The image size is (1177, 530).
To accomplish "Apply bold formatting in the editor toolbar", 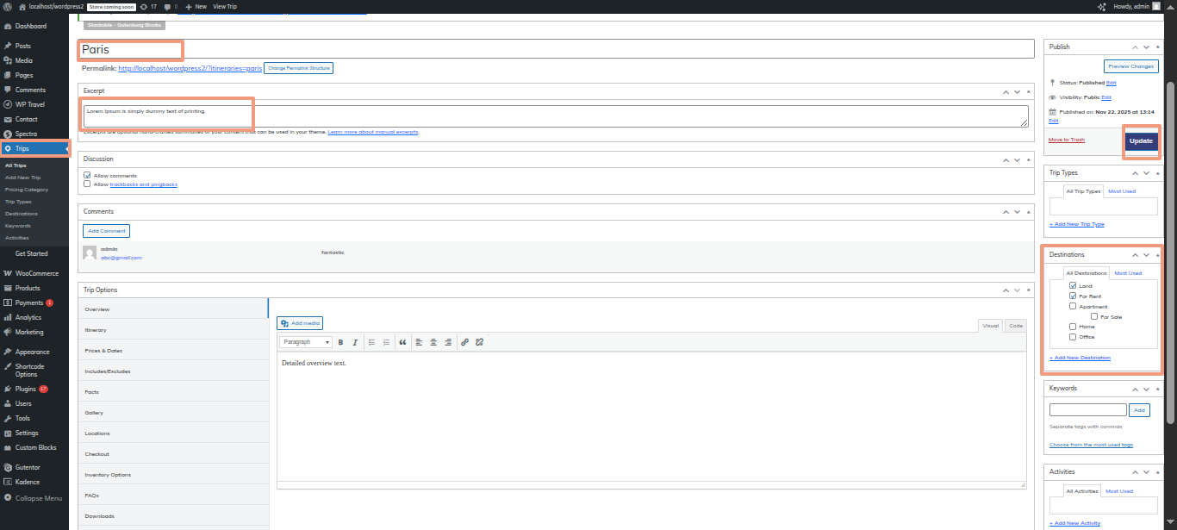I will 340,342.
